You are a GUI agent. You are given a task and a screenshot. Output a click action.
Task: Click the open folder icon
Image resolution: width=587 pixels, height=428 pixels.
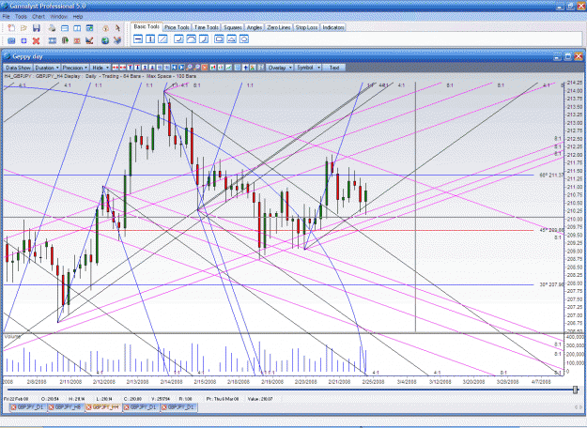pyautogui.click(x=23, y=28)
